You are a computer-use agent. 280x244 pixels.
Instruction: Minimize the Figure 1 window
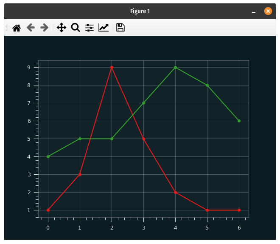[254, 11]
